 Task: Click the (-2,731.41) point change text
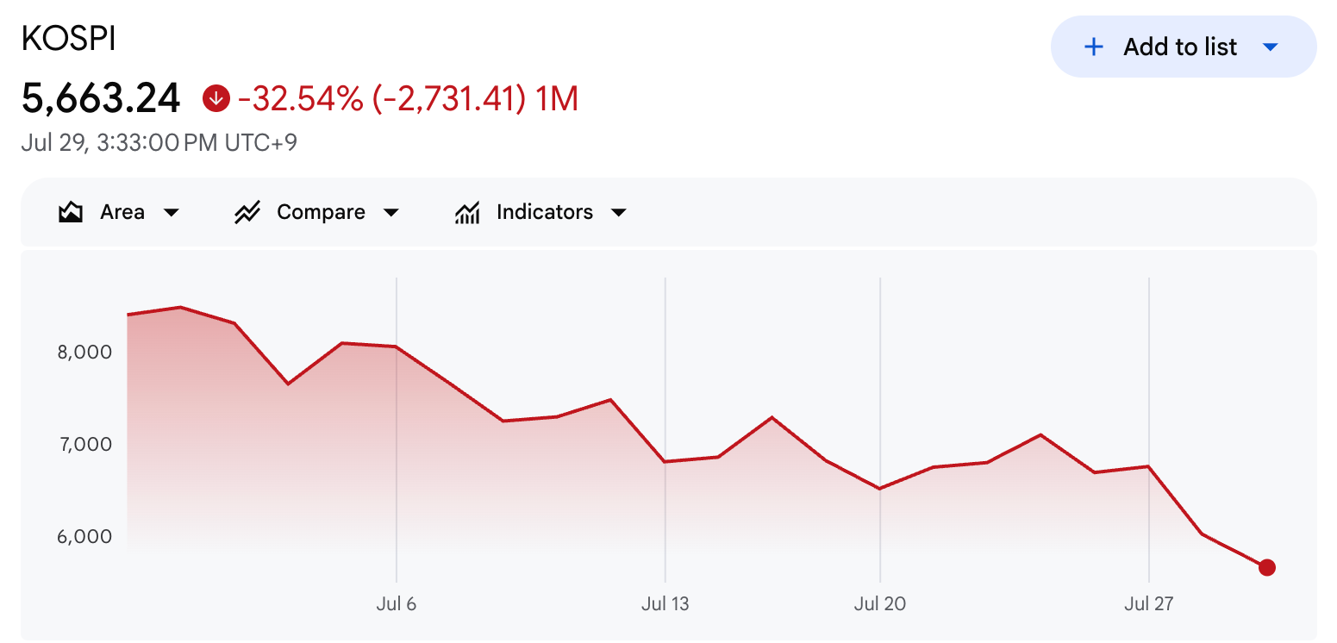tap(448, 99)
